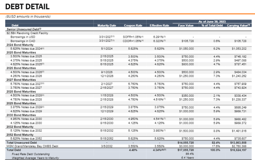Viewport: 255px width, 160px height.
Task: Select '4.375% Notes due 2025' row label
Action: point(26,60)
